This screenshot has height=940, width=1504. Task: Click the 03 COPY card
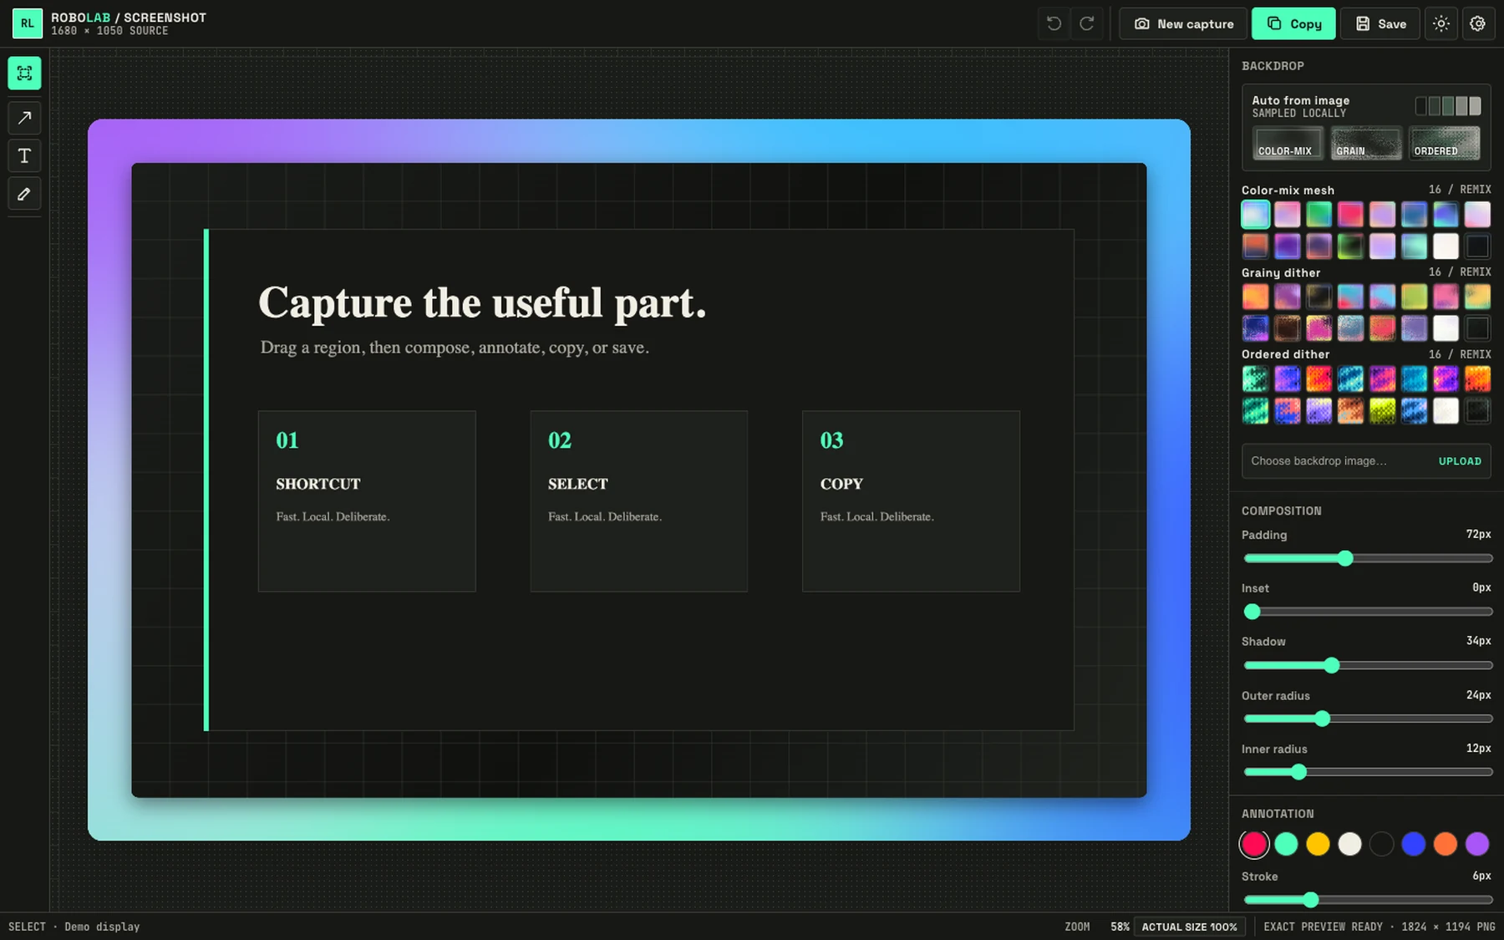tap(911, 501)
